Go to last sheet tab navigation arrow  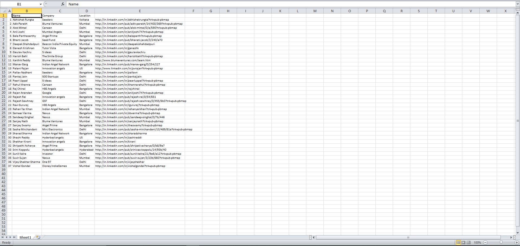point(14,237)
